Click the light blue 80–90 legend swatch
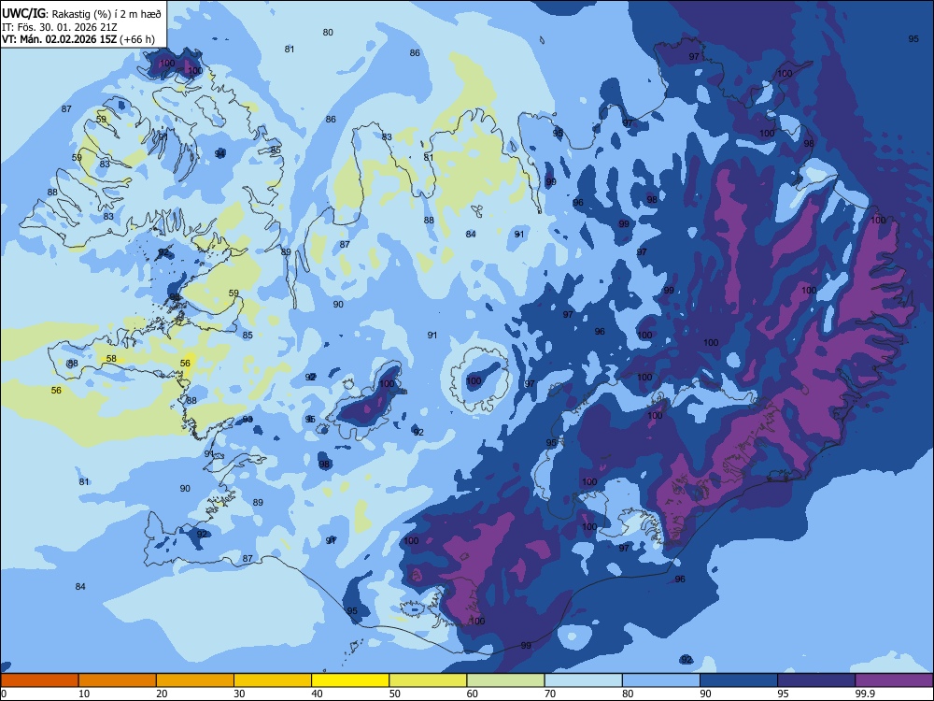Screen dimensions: 934x701 pyautogui.click(x=661, y=680)
